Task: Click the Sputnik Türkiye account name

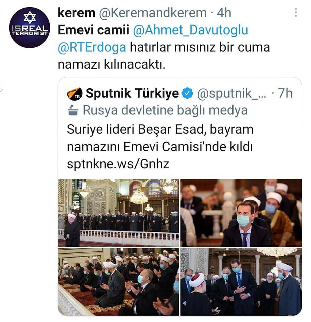Action: pos(132,94)
